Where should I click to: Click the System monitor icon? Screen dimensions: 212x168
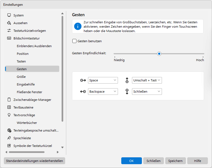(x=9, y=15)
